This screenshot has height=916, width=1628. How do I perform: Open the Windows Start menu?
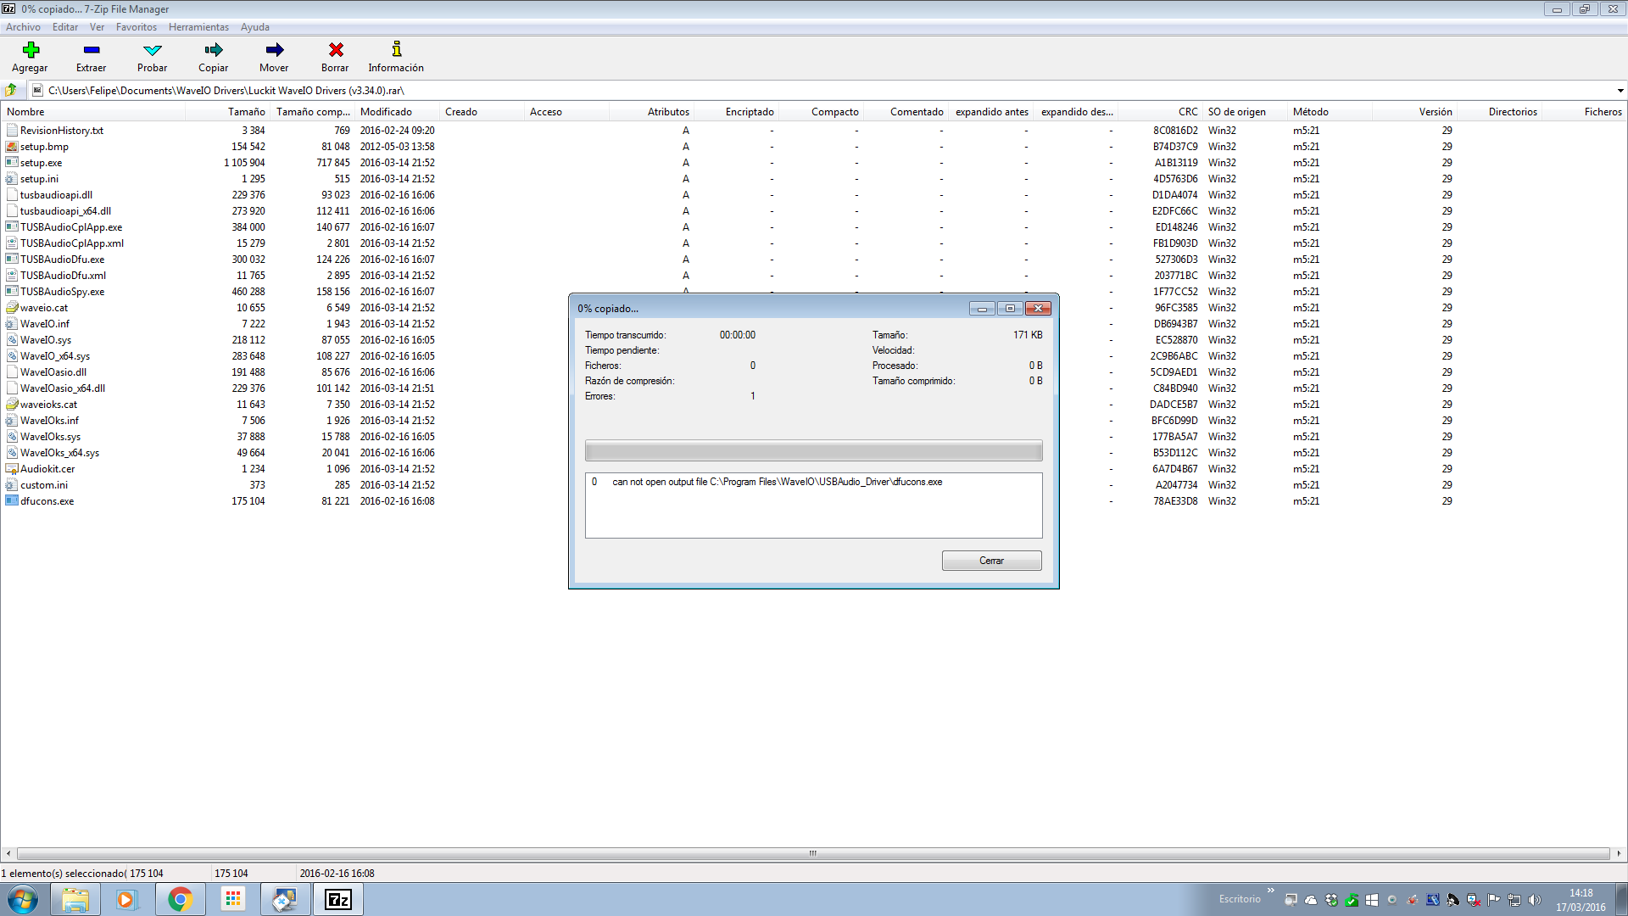click(23, 899)
